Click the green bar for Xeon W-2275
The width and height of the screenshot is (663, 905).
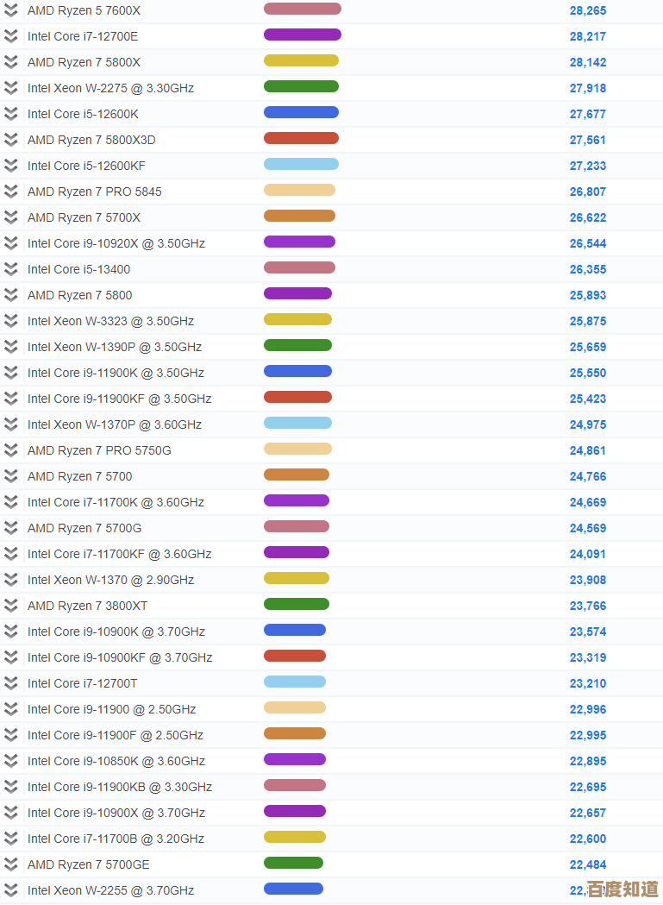(x=301, y=86)
